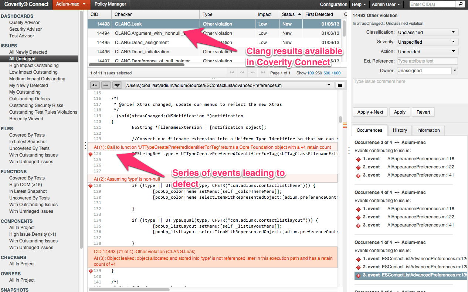The width and height of the screenshot is (468, 292).
Task: Click the Occurrence 4 event 3 warning icon
Action: click(358, 225)
